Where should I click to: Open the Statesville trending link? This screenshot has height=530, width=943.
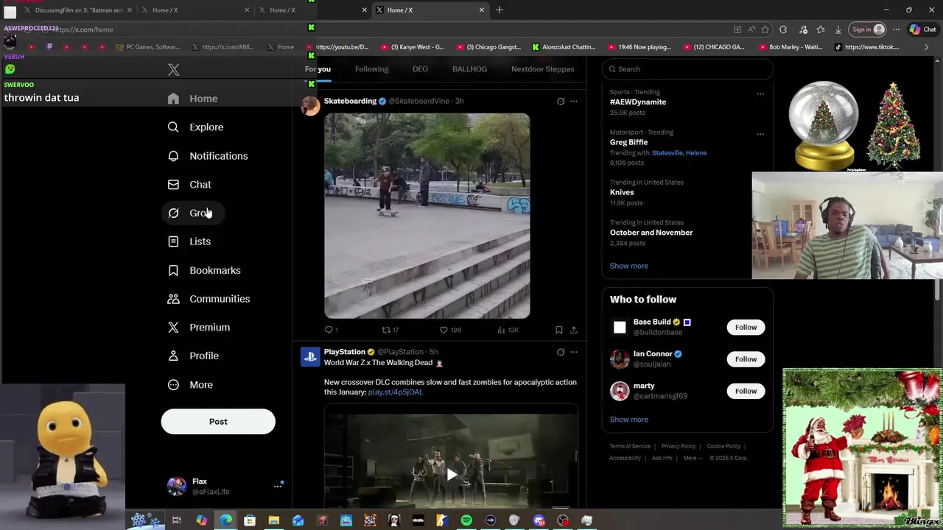pos(668,153)
